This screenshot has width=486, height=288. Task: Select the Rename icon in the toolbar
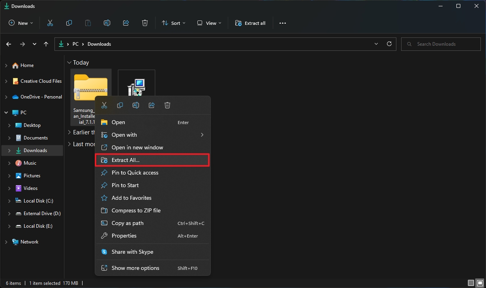tap(107, 23)
